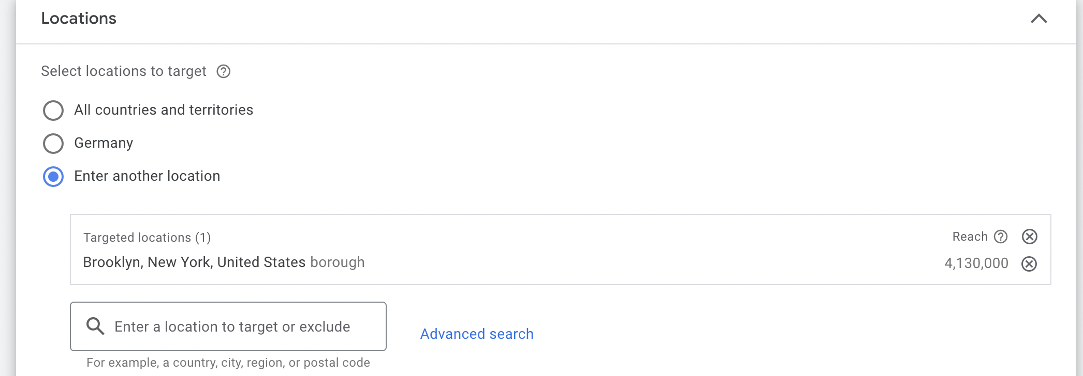Click the Enter another location label
This screenshot has height=376, width=1083.
coord(147,176)
